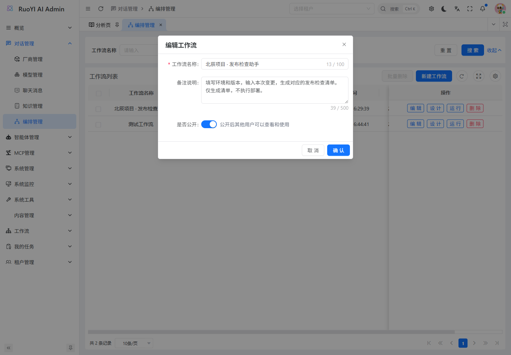Viewport: 511px width, 355px height.
Task: Collapse the sidebar with double-arrow icon
Action: [x=9, y=348]
